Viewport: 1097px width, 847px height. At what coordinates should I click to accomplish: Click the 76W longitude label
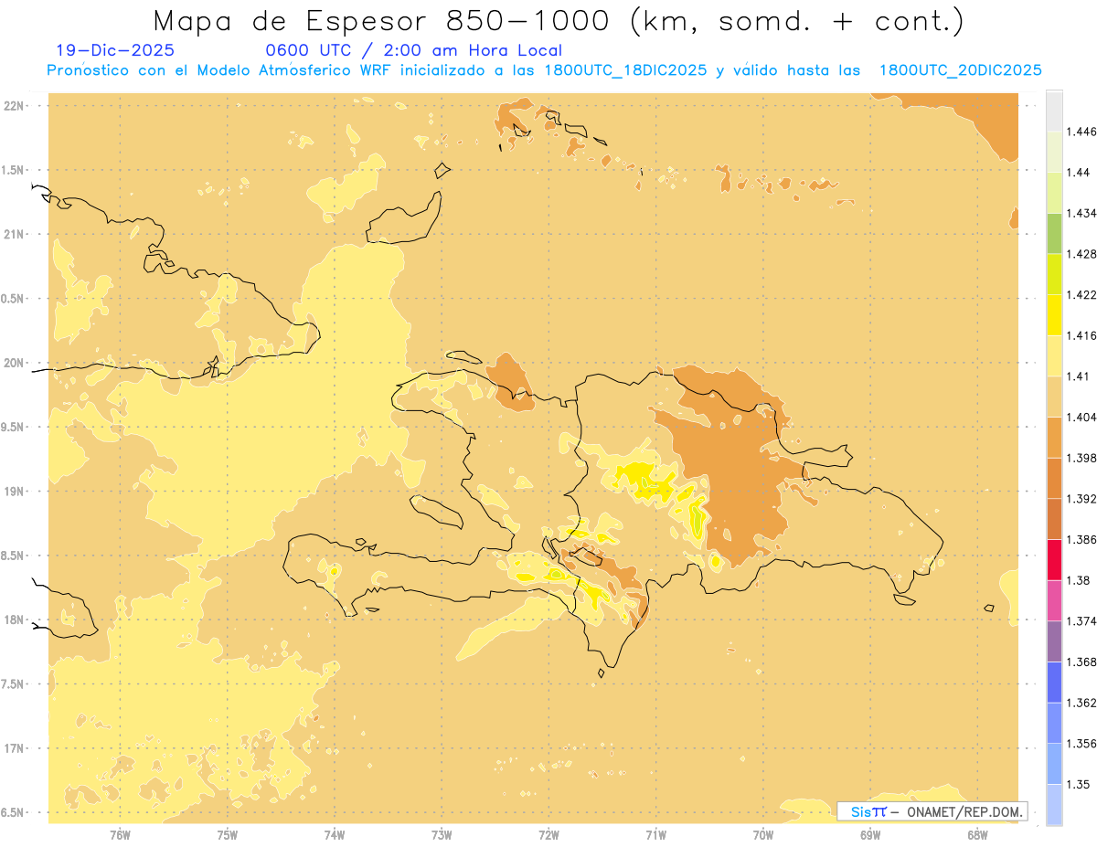(x=120, y=835)
